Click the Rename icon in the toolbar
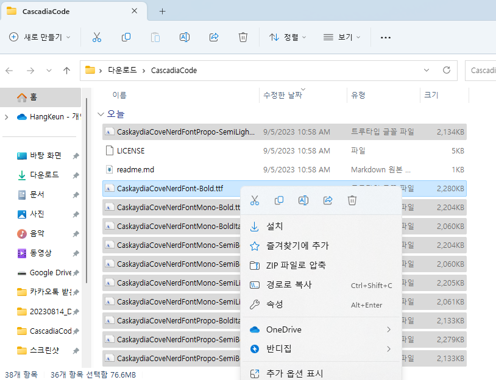 [x=185, y=37]
